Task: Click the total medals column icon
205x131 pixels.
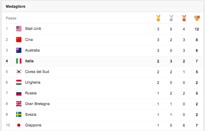Action: point(197,18)
